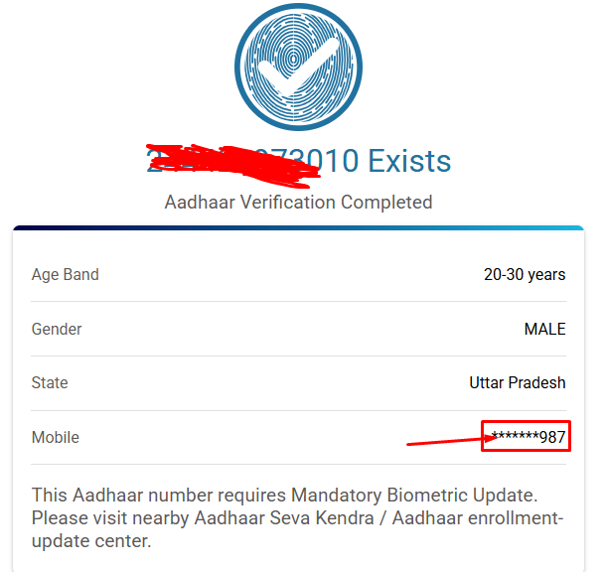The image size is (605, 572).
Task: Click the red arrow pointing at mobile number
Action: (x=445, y=440)
